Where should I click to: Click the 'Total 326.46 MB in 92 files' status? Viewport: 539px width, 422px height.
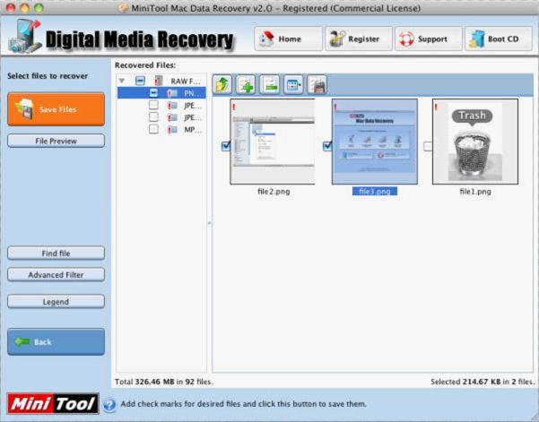point(164,382)
